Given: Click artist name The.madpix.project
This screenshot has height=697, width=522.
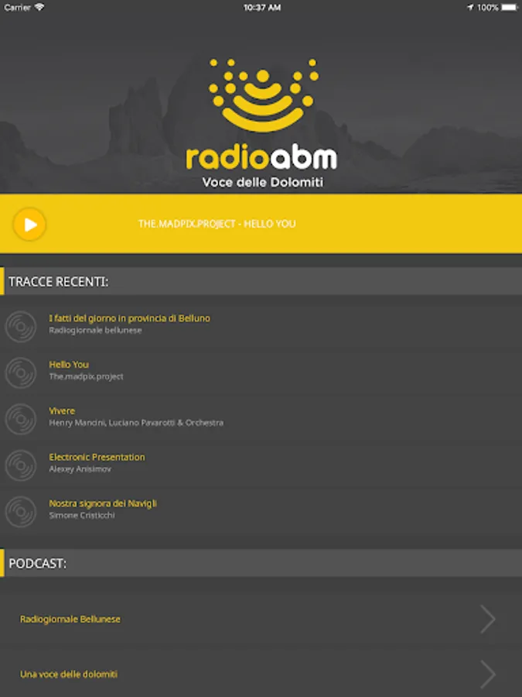Looking at the screenshot, I should 86,376.
